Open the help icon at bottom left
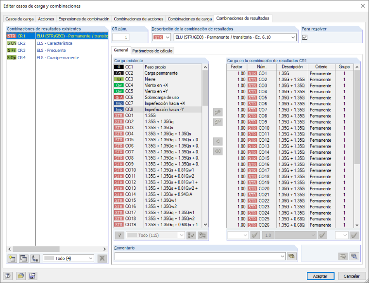Viewport: 369px width, 283px height. click(x=8, y=276)
